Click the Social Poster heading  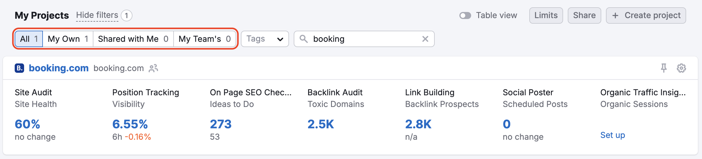pos(528,92)
